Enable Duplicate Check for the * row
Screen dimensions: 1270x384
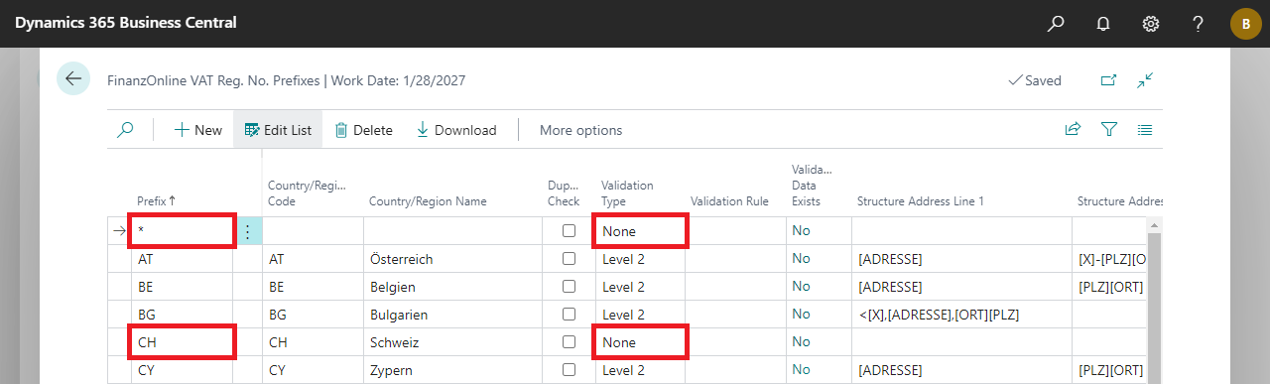pos(569,231)
